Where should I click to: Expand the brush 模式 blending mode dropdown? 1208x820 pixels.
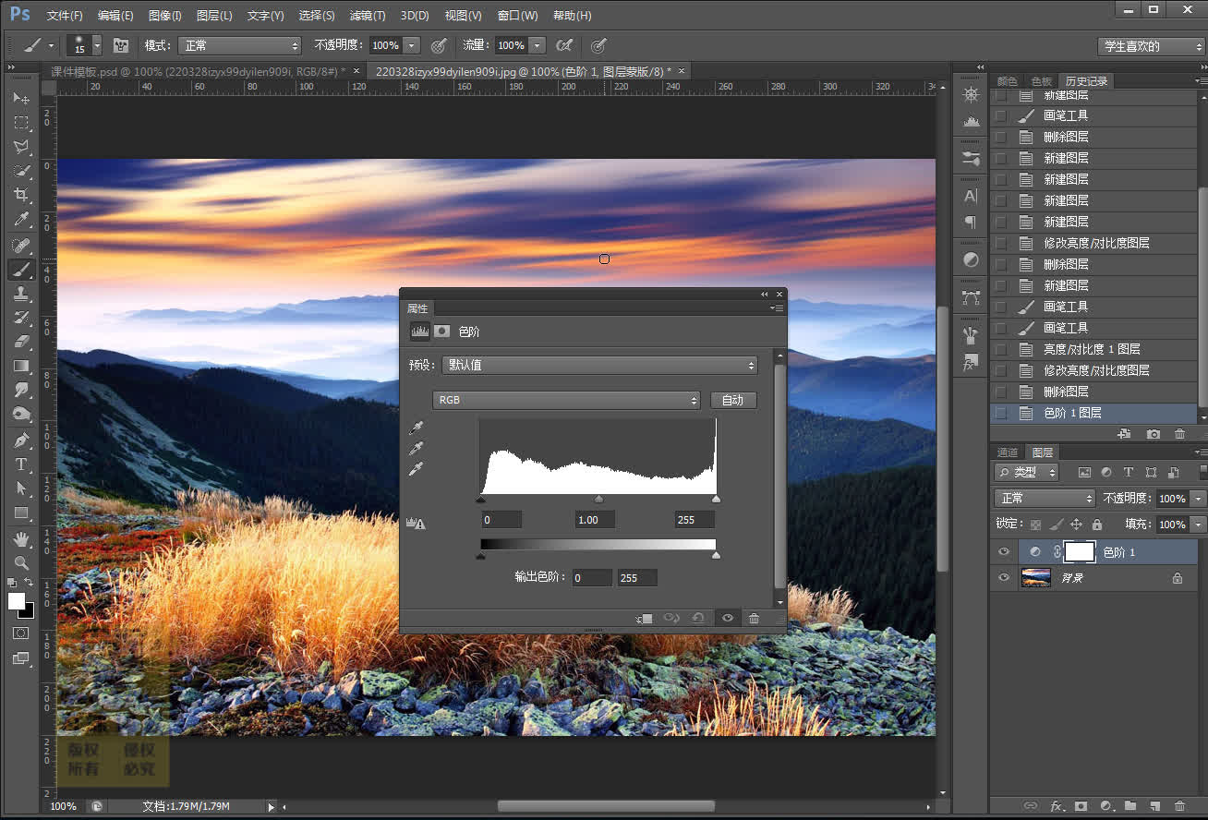239,45
